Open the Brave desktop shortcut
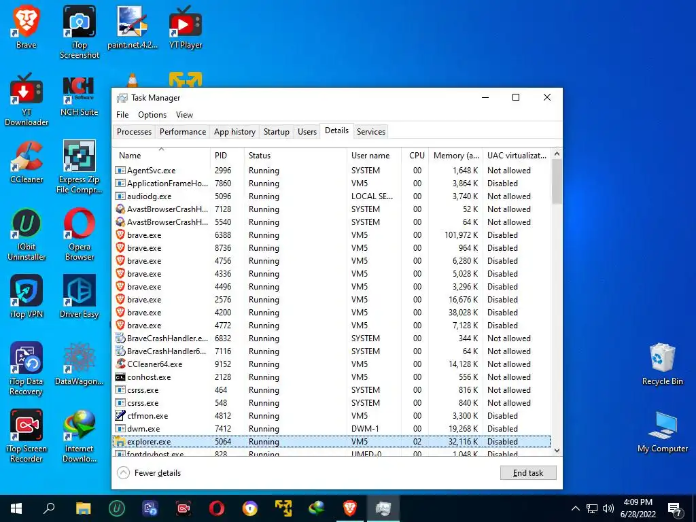Image resolution: width=696 pixels, height=522 pixels. pyautogui.click(x=27, y=27)
